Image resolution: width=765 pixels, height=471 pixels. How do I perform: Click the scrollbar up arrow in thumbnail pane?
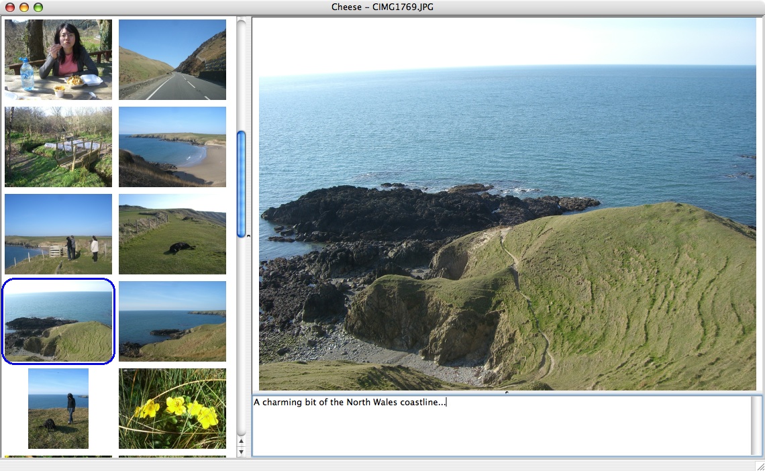241,441
